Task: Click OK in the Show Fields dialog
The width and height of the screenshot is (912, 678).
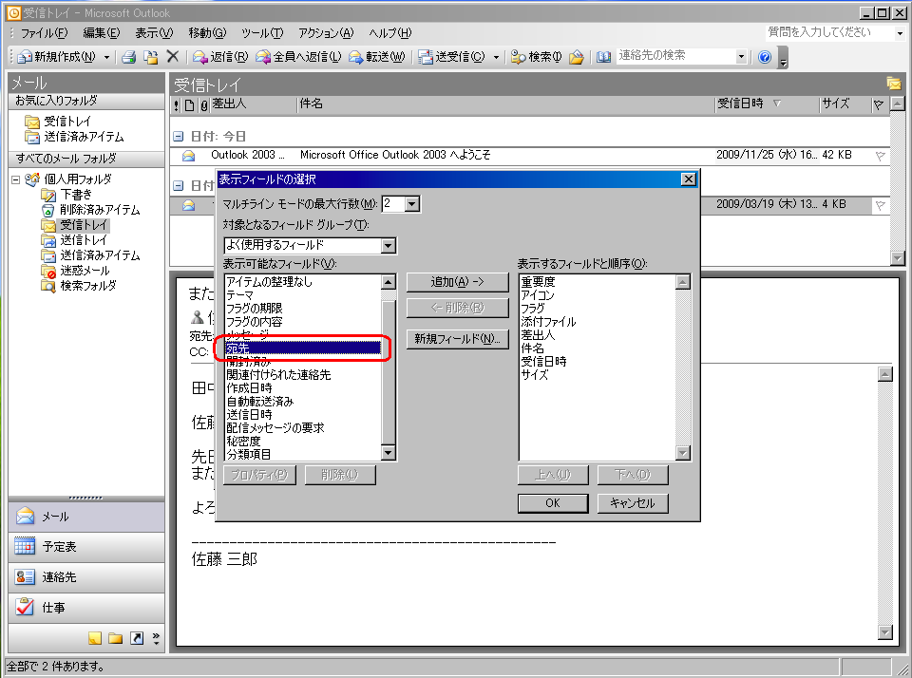Action: [x=553, y=503]
